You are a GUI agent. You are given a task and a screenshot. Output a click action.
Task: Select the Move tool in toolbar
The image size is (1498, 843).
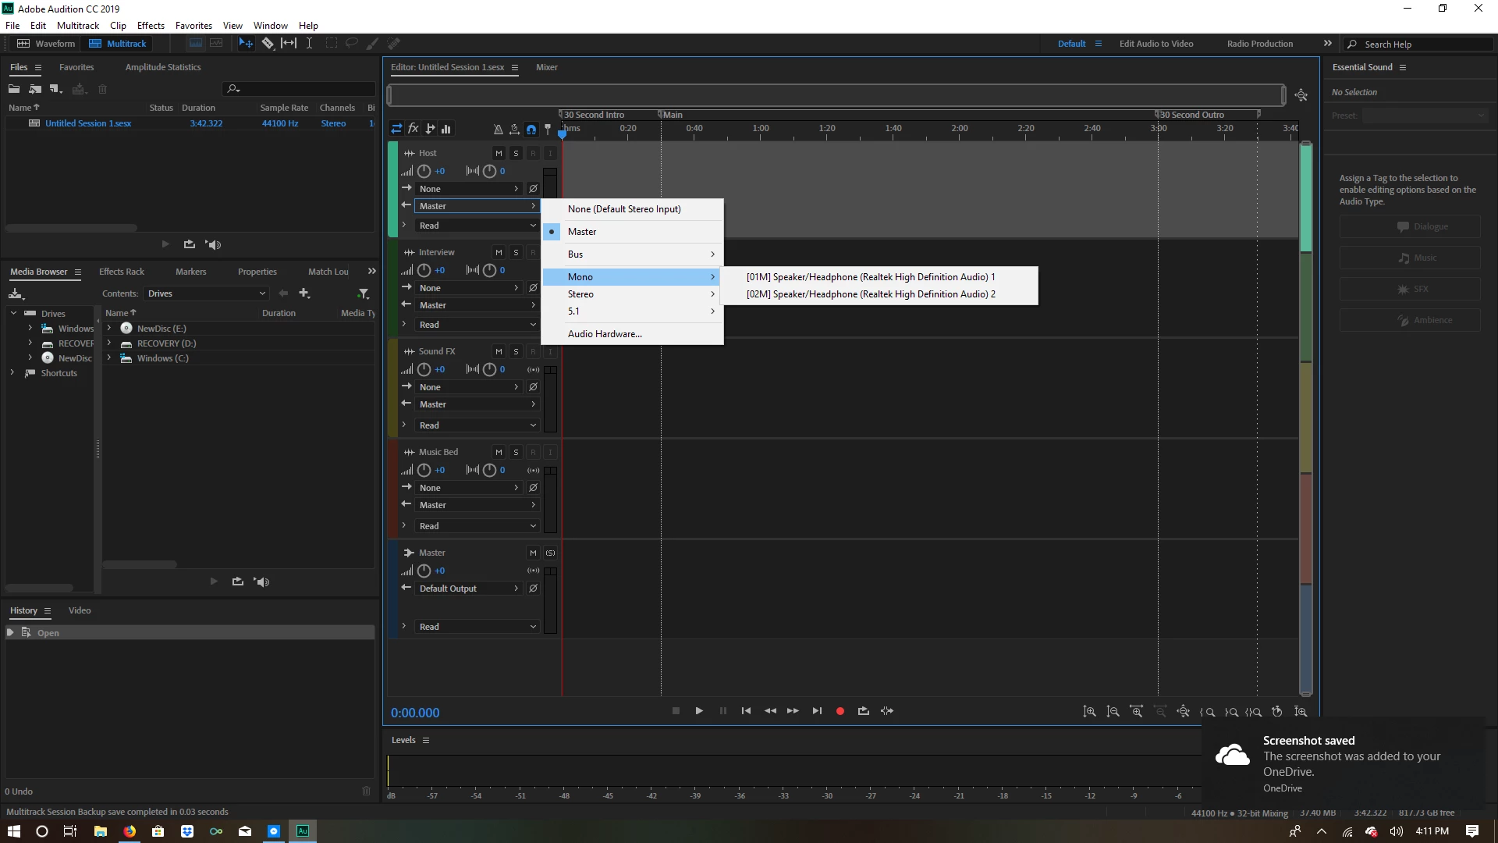[x=246, y=44]
